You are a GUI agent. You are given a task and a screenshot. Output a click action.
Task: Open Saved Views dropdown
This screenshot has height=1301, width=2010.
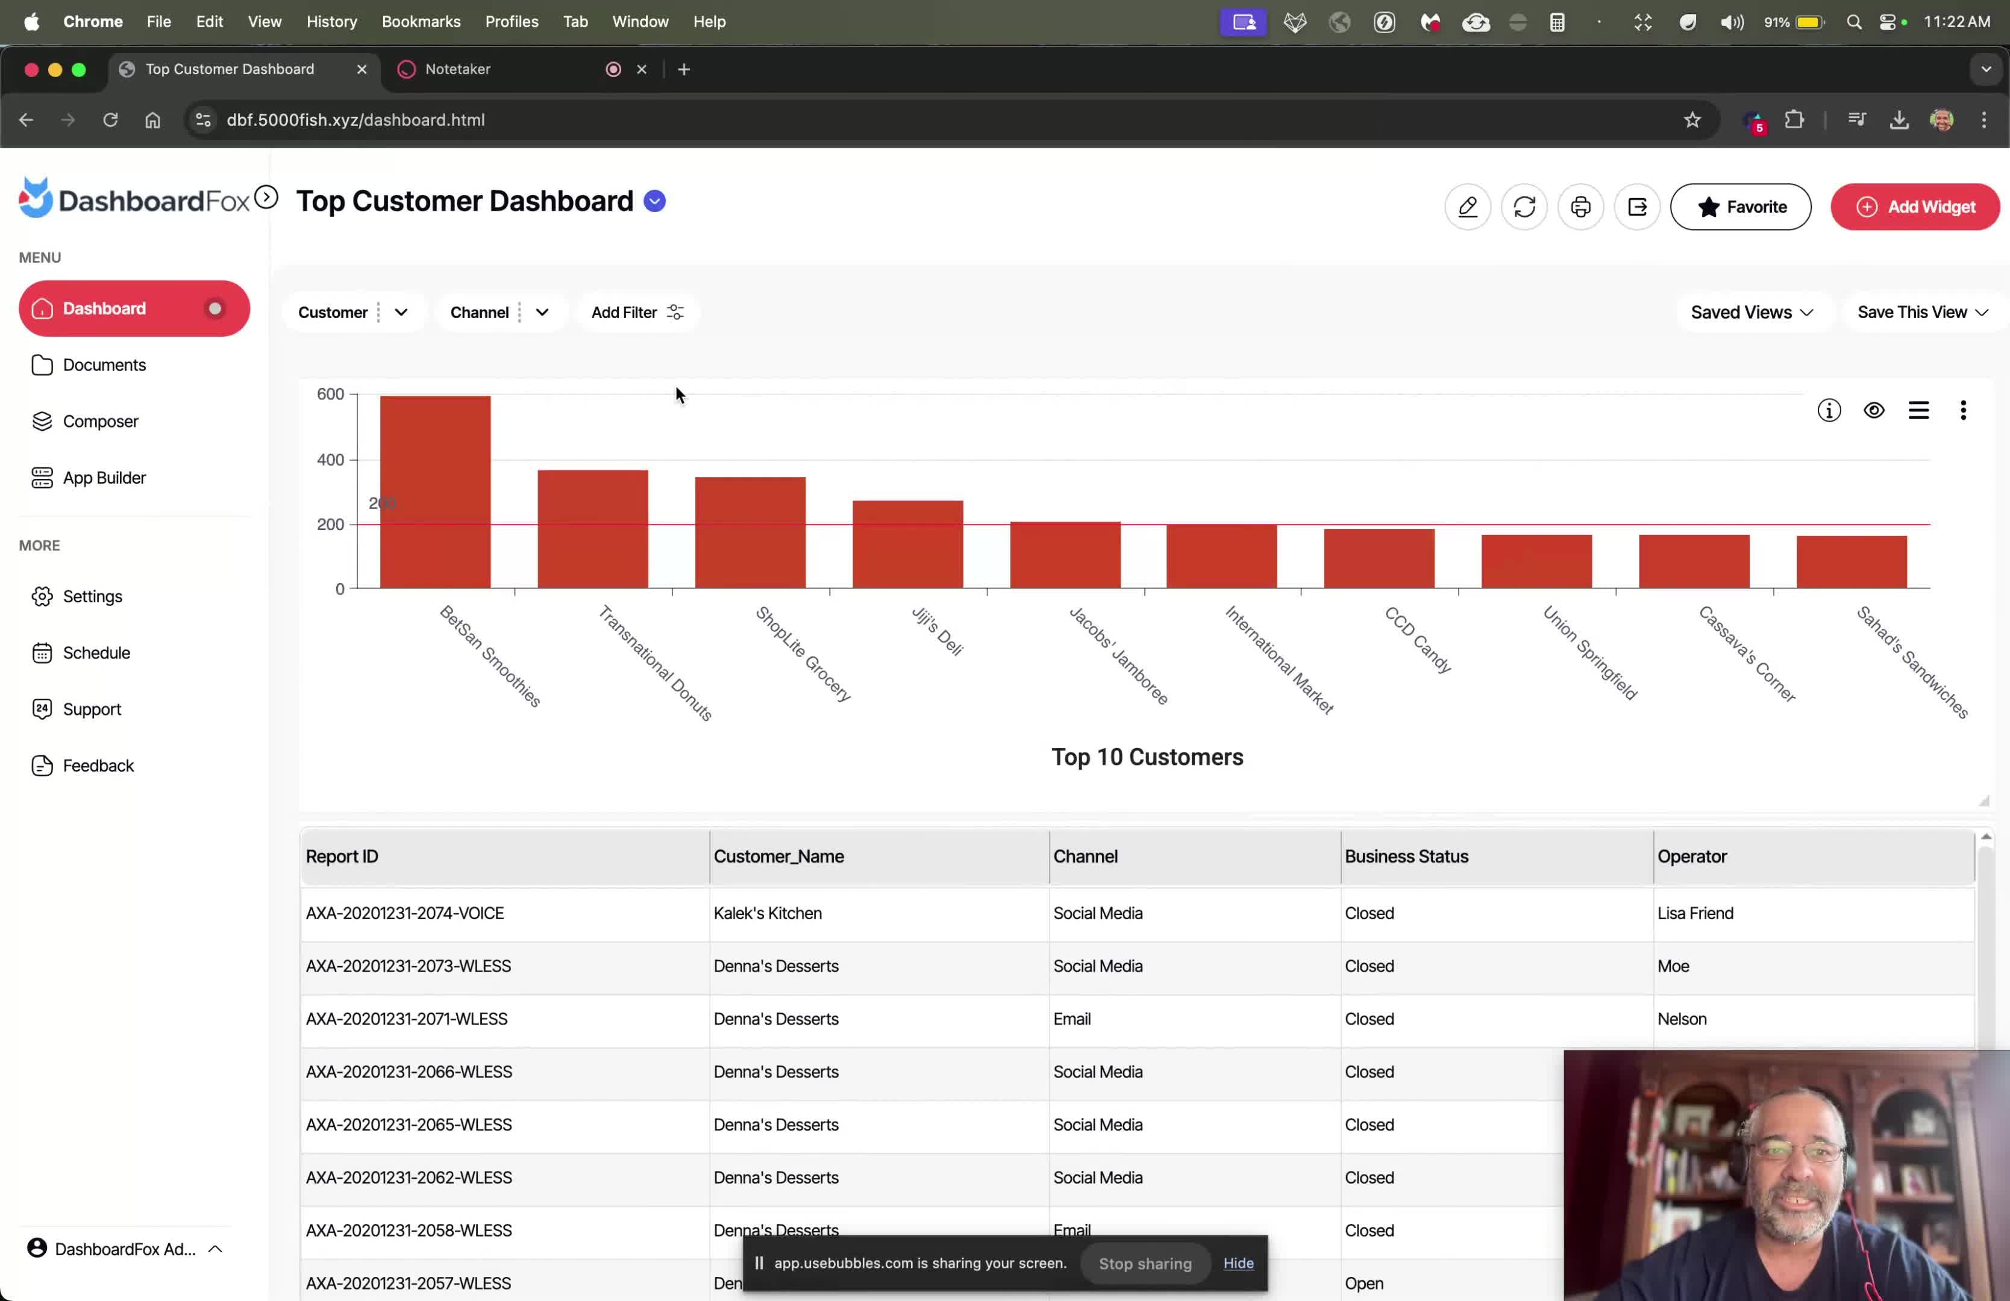click(x=1752, y=313)
